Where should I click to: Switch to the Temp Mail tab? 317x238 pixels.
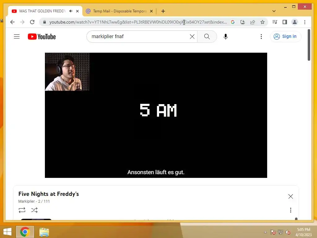[119, 11]
